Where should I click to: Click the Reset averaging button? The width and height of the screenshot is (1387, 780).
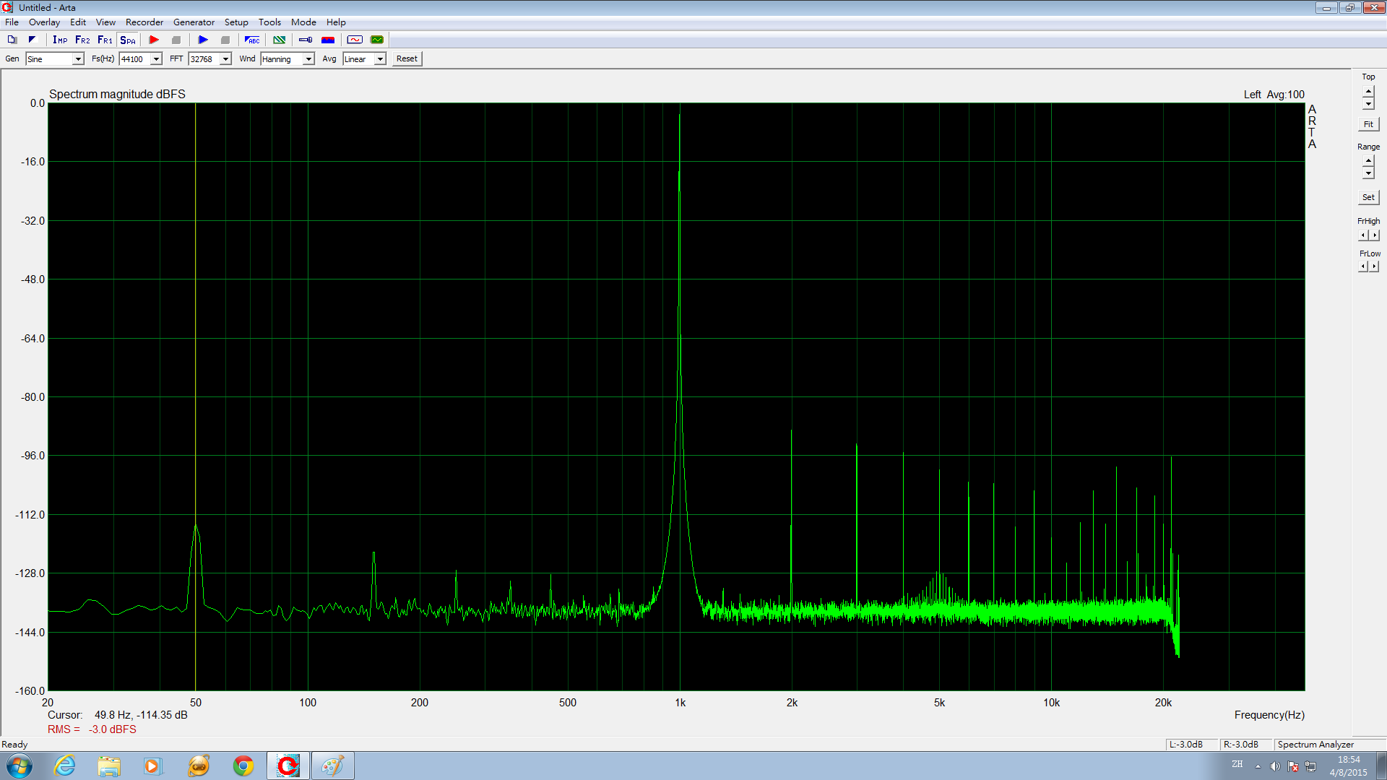pos(407,59)
